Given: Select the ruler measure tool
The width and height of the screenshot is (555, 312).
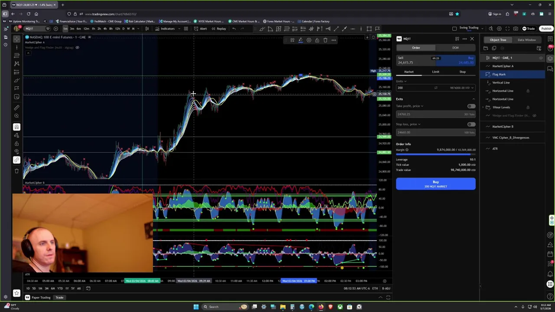Looking at the screenshot, I should [16, 107].
